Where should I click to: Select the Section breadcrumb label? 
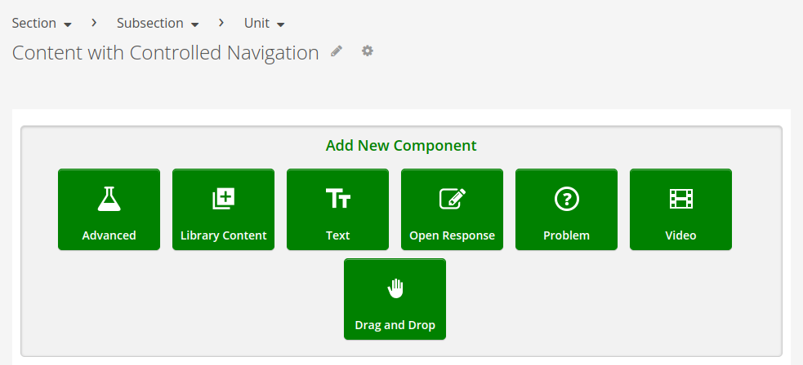click(33, 23)
